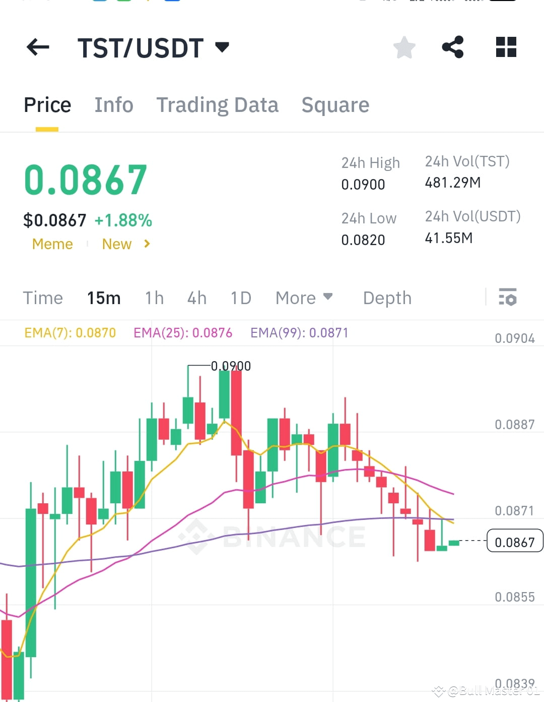Click the EMA(7) indicator label

[x=70, y=332]
